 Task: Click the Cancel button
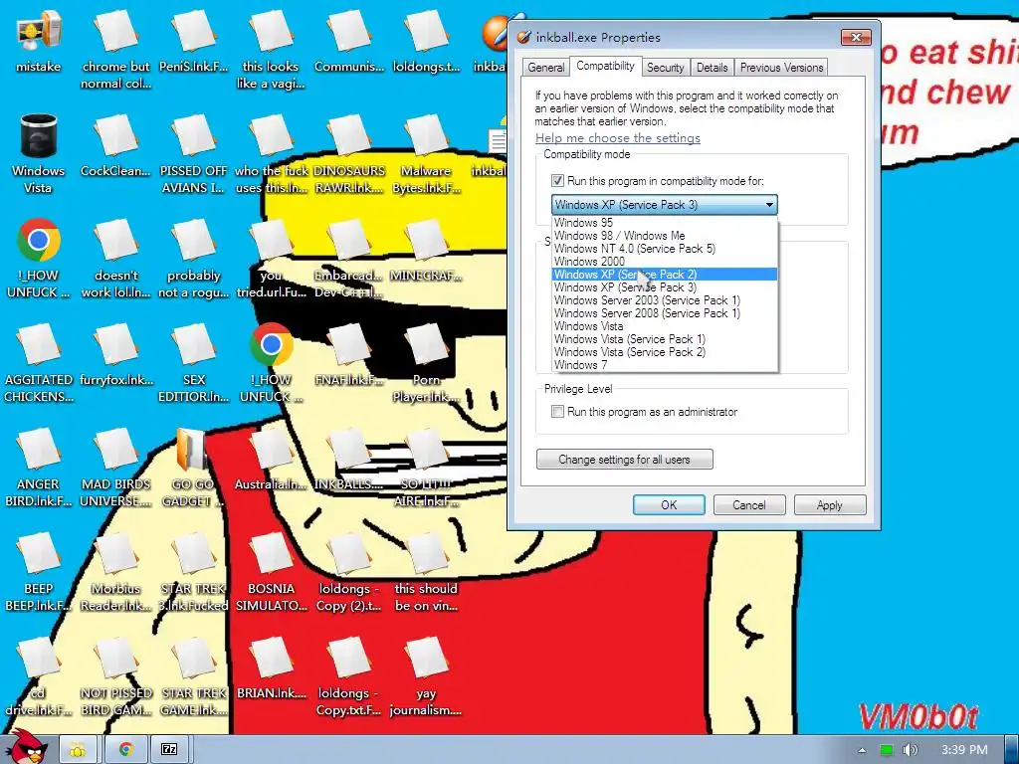tap(749, 504)
